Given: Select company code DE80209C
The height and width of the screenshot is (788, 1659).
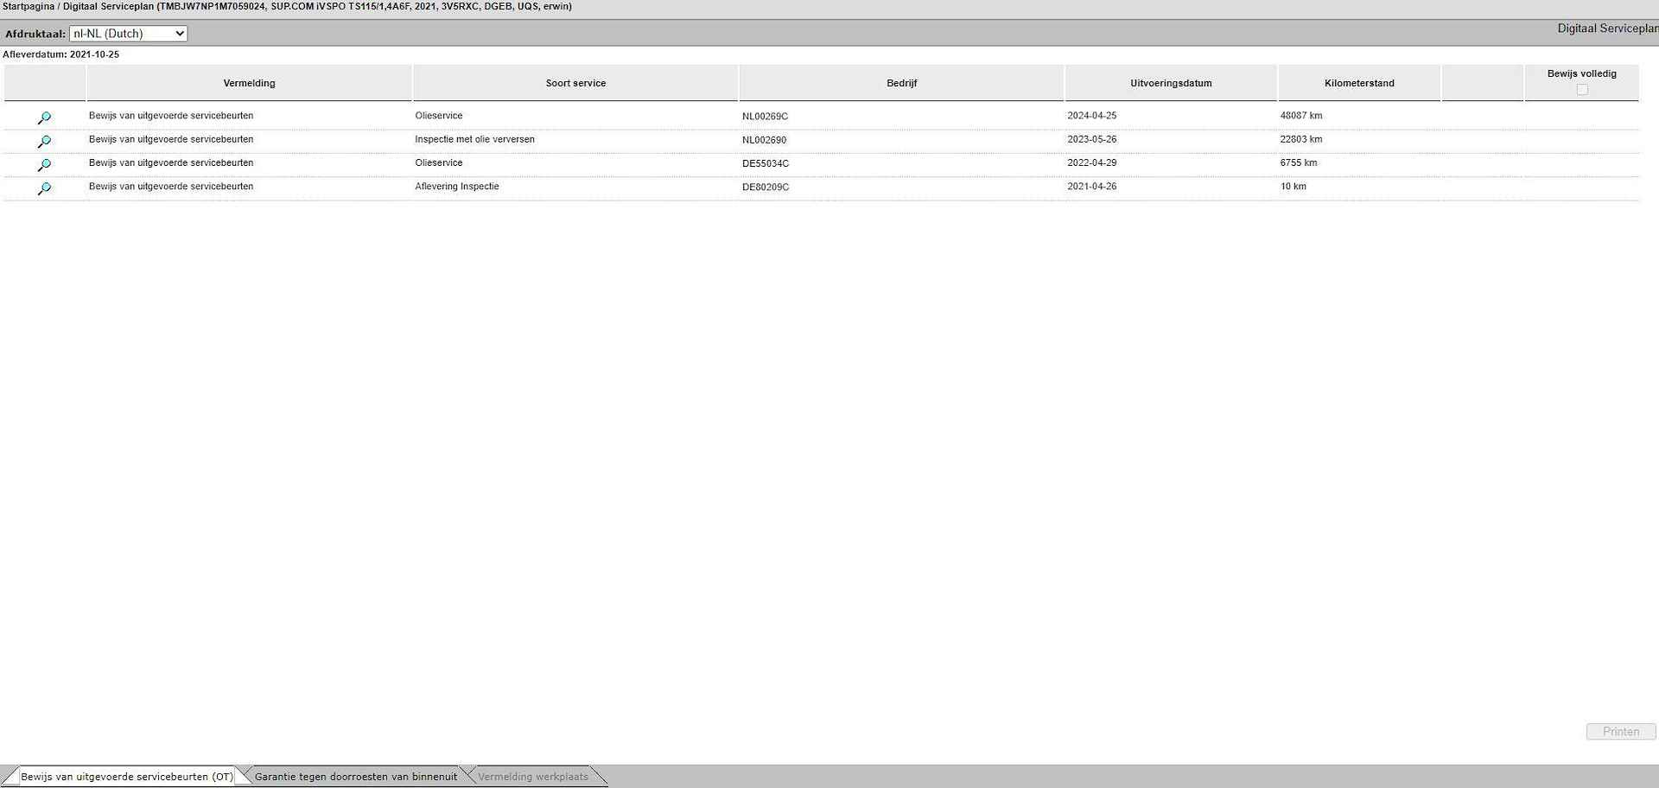Looking at the screenshot, I should pyautogui.click(x=765, y=187).
